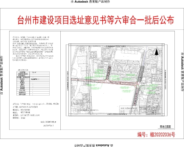Click the upside-down Autodesk watermark at bottom
This screenshot has height=147, width=184.
tap(93, 146)
